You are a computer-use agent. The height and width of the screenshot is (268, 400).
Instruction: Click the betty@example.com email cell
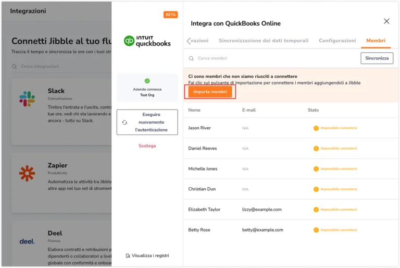pos(262,230)
